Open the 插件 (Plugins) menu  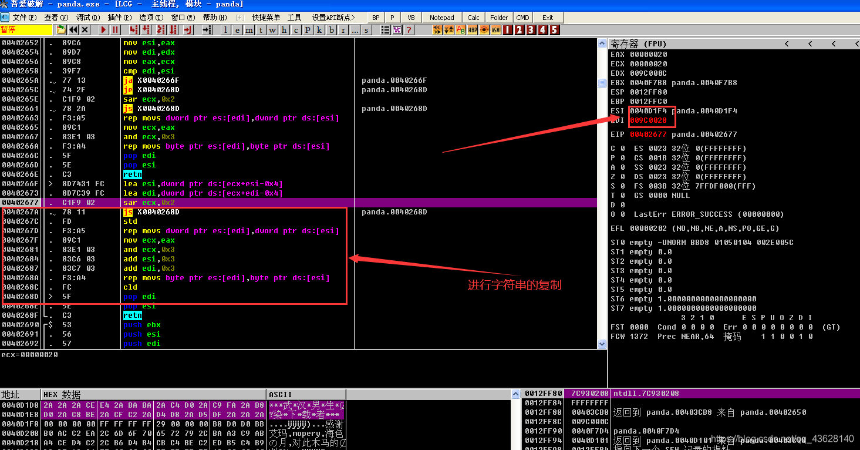[x=119, y=18]
